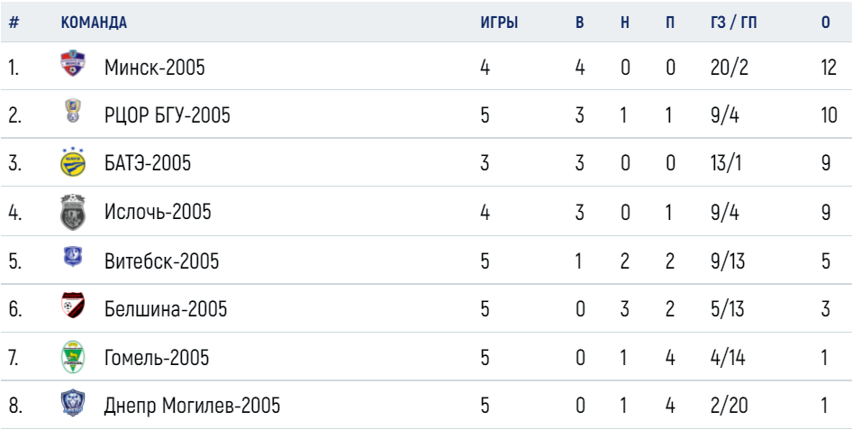The image size is (852, 439).
Task: Click the yellow БАТЭ-2005 logo
Action: pyautogui.click(x=72, y=161)
